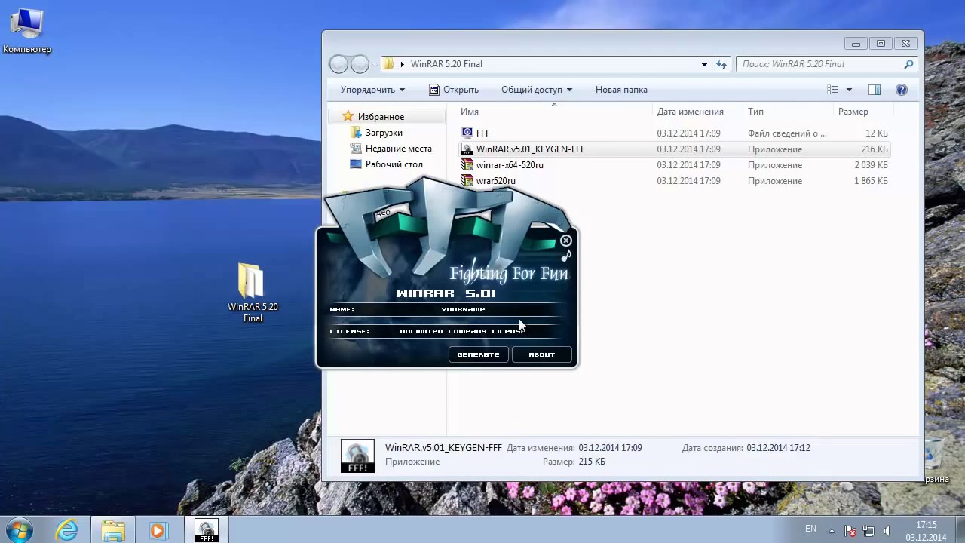The width and height of the screenshot is (965, 543).
Task: Open Explorer help question mark icon
Action: pos(901,90)
